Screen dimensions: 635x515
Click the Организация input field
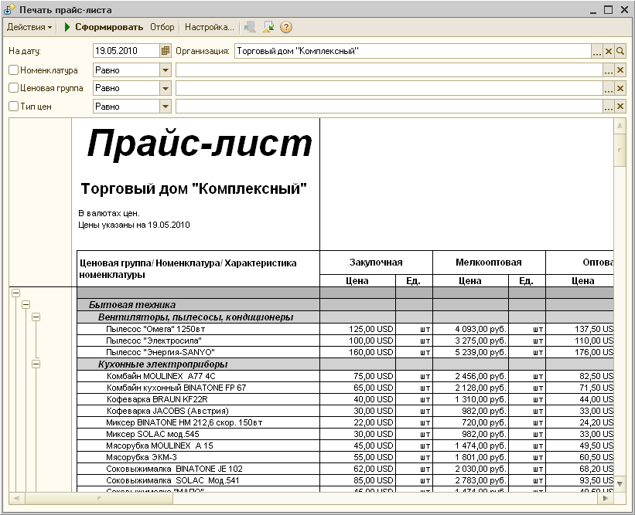click(x=412, y=51)
